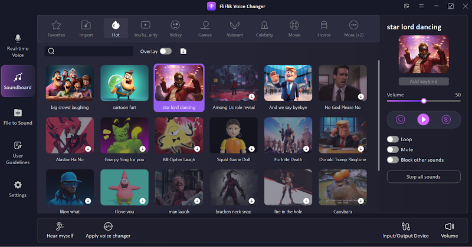The width and height of the screenshot is (472, 247).
Task: Open User Guidelines
Action: (18, 152)
